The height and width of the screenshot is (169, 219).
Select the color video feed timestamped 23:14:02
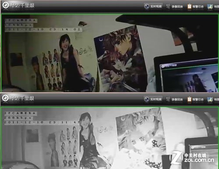pos(110,53)
